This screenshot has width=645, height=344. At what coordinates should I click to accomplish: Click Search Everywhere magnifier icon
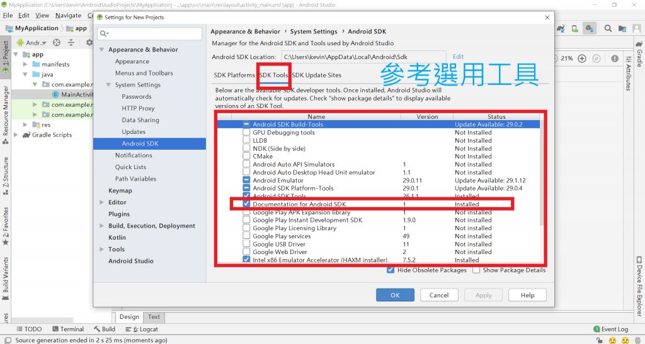[x=608, y=28]
